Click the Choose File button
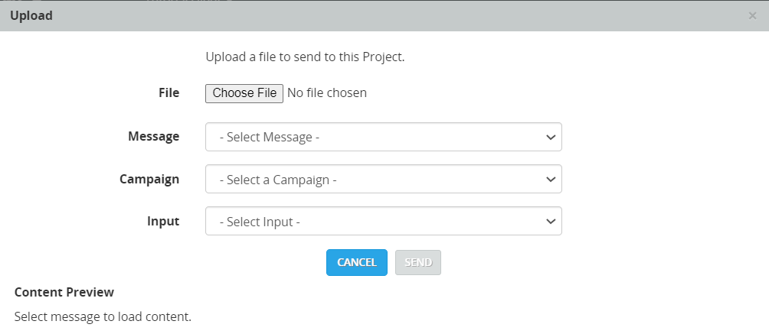This screenshot has width=769, height=334. coord(244,93)
